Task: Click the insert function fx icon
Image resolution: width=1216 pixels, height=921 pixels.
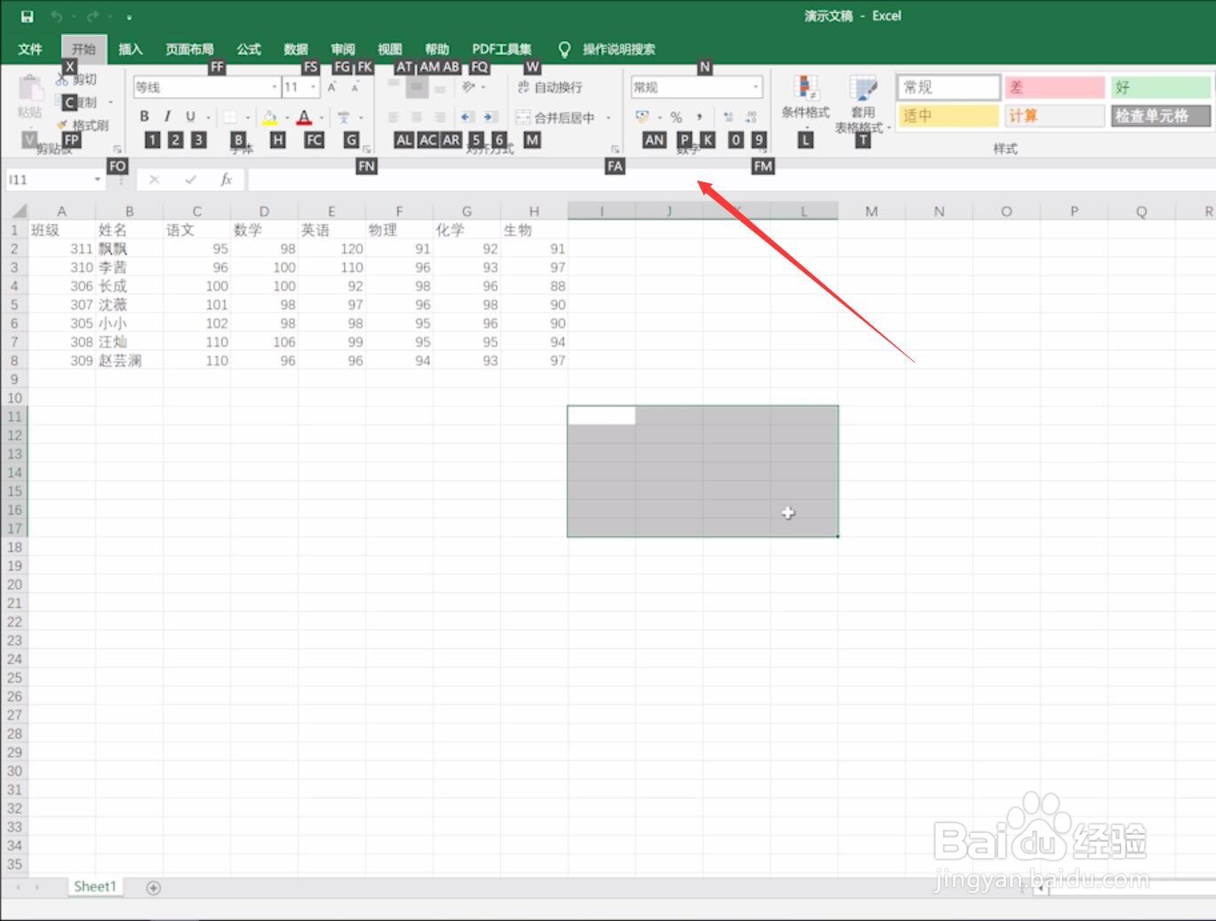Action: pos(227,180)
